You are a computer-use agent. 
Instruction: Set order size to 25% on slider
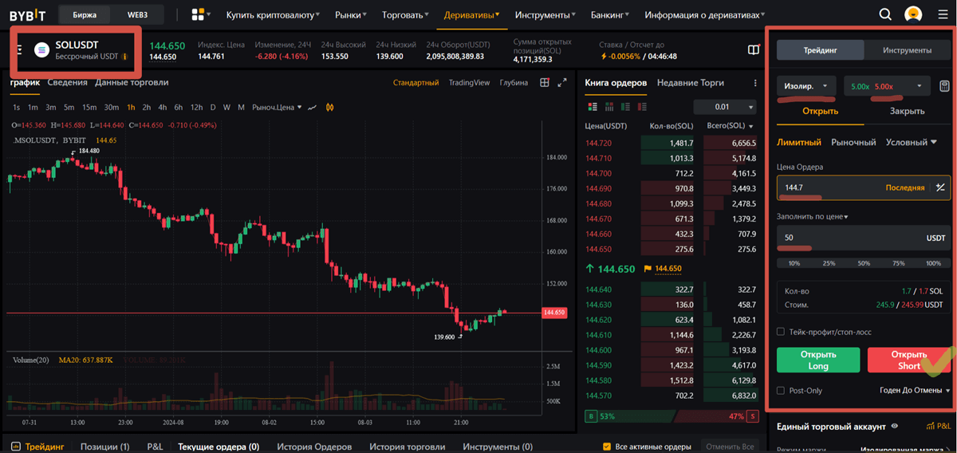829,262
